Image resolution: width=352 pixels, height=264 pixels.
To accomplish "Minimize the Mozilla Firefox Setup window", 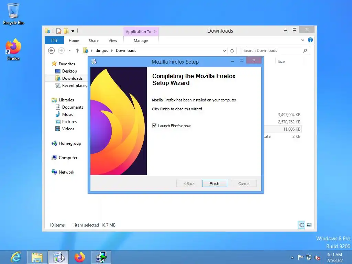I will point(232,61).
